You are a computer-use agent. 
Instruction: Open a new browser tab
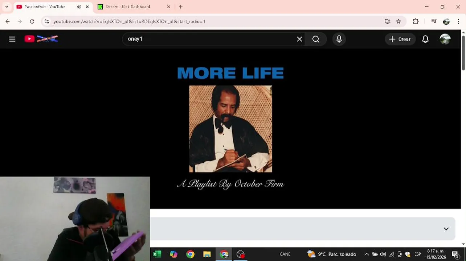(x=181, y=7)
